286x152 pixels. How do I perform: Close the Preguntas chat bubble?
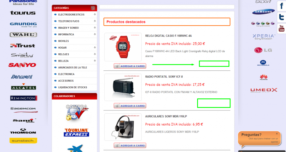tap(277, 134)
